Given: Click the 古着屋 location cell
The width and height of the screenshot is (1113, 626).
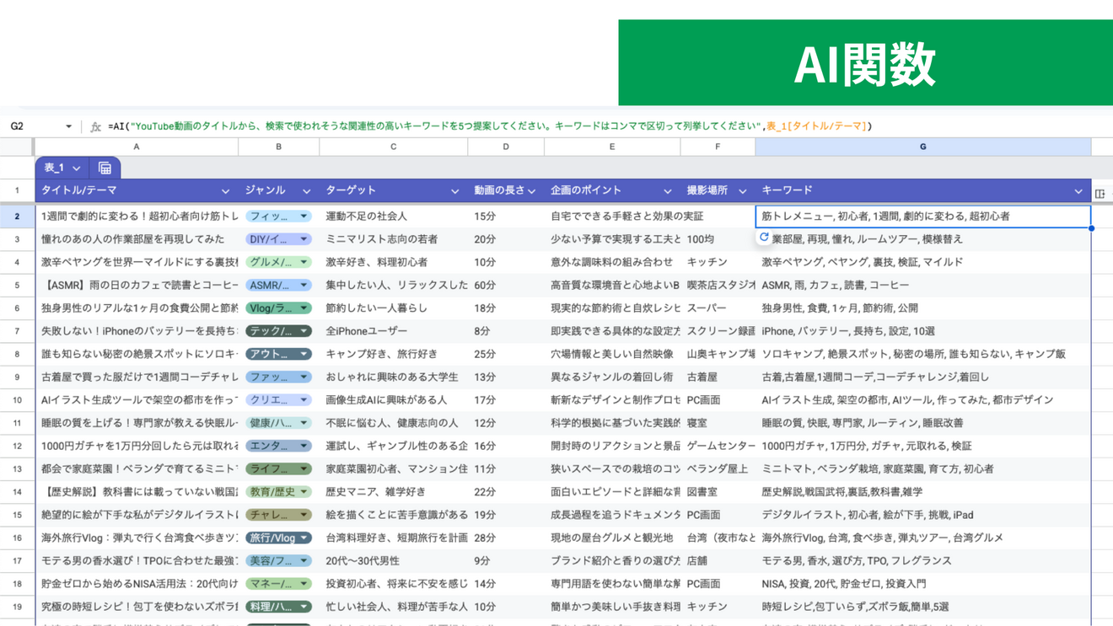Looking at the screenshot, I should coord(718,377).
